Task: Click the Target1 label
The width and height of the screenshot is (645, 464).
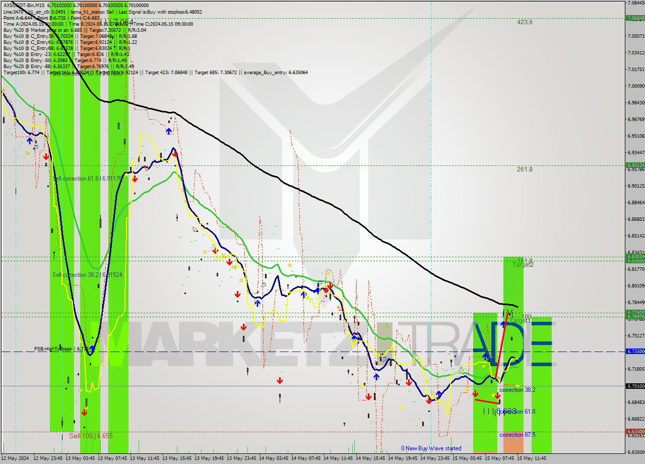Action: 520,321
